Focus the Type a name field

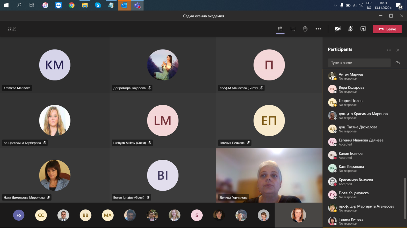click(x=359, y=63)
